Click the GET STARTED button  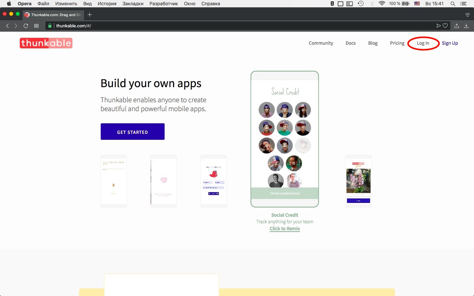tap(133, 132)
